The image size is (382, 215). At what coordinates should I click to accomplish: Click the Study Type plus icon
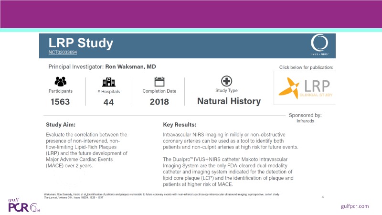coord(227,81)
